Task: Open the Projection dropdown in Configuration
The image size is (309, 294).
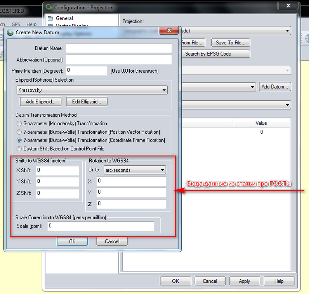Action: pos(236,31)
